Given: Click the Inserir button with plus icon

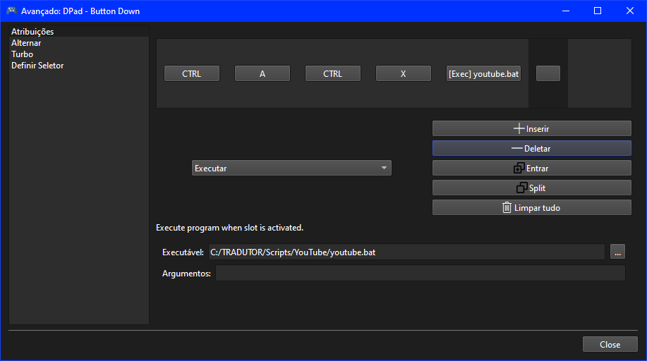Looking at the screenshot, I should point(531,128).
